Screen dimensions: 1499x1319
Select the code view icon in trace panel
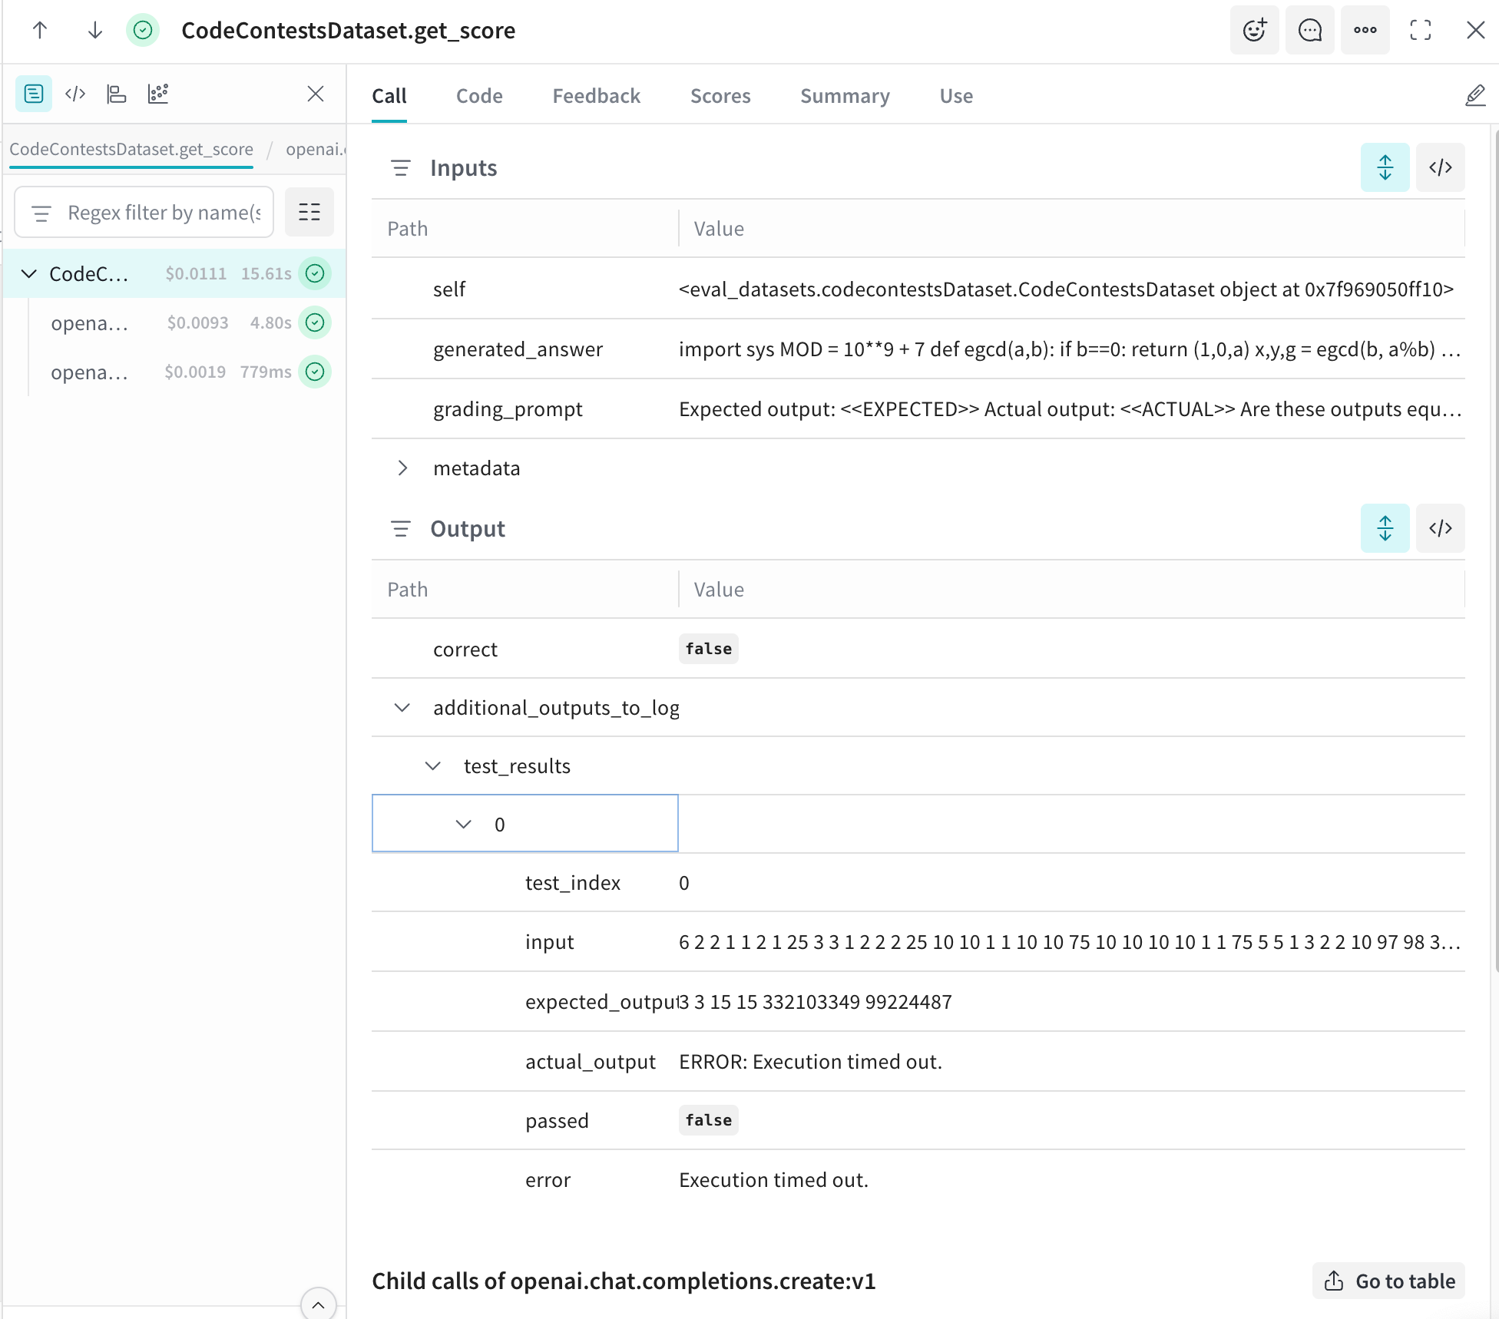point(75,94)
